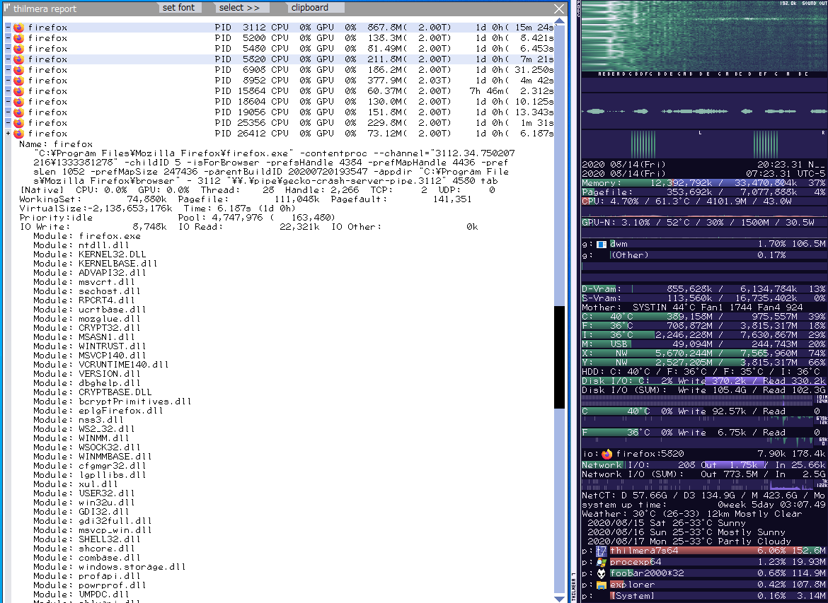Click Firefox icon for PID 3112
828x603 pixels.
pos(18,28)
